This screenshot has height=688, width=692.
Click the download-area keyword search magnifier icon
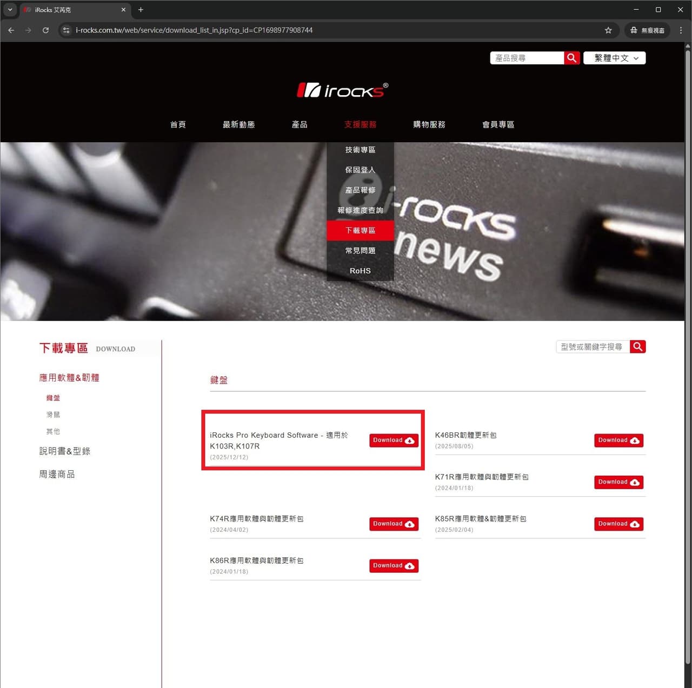point(638,346)
